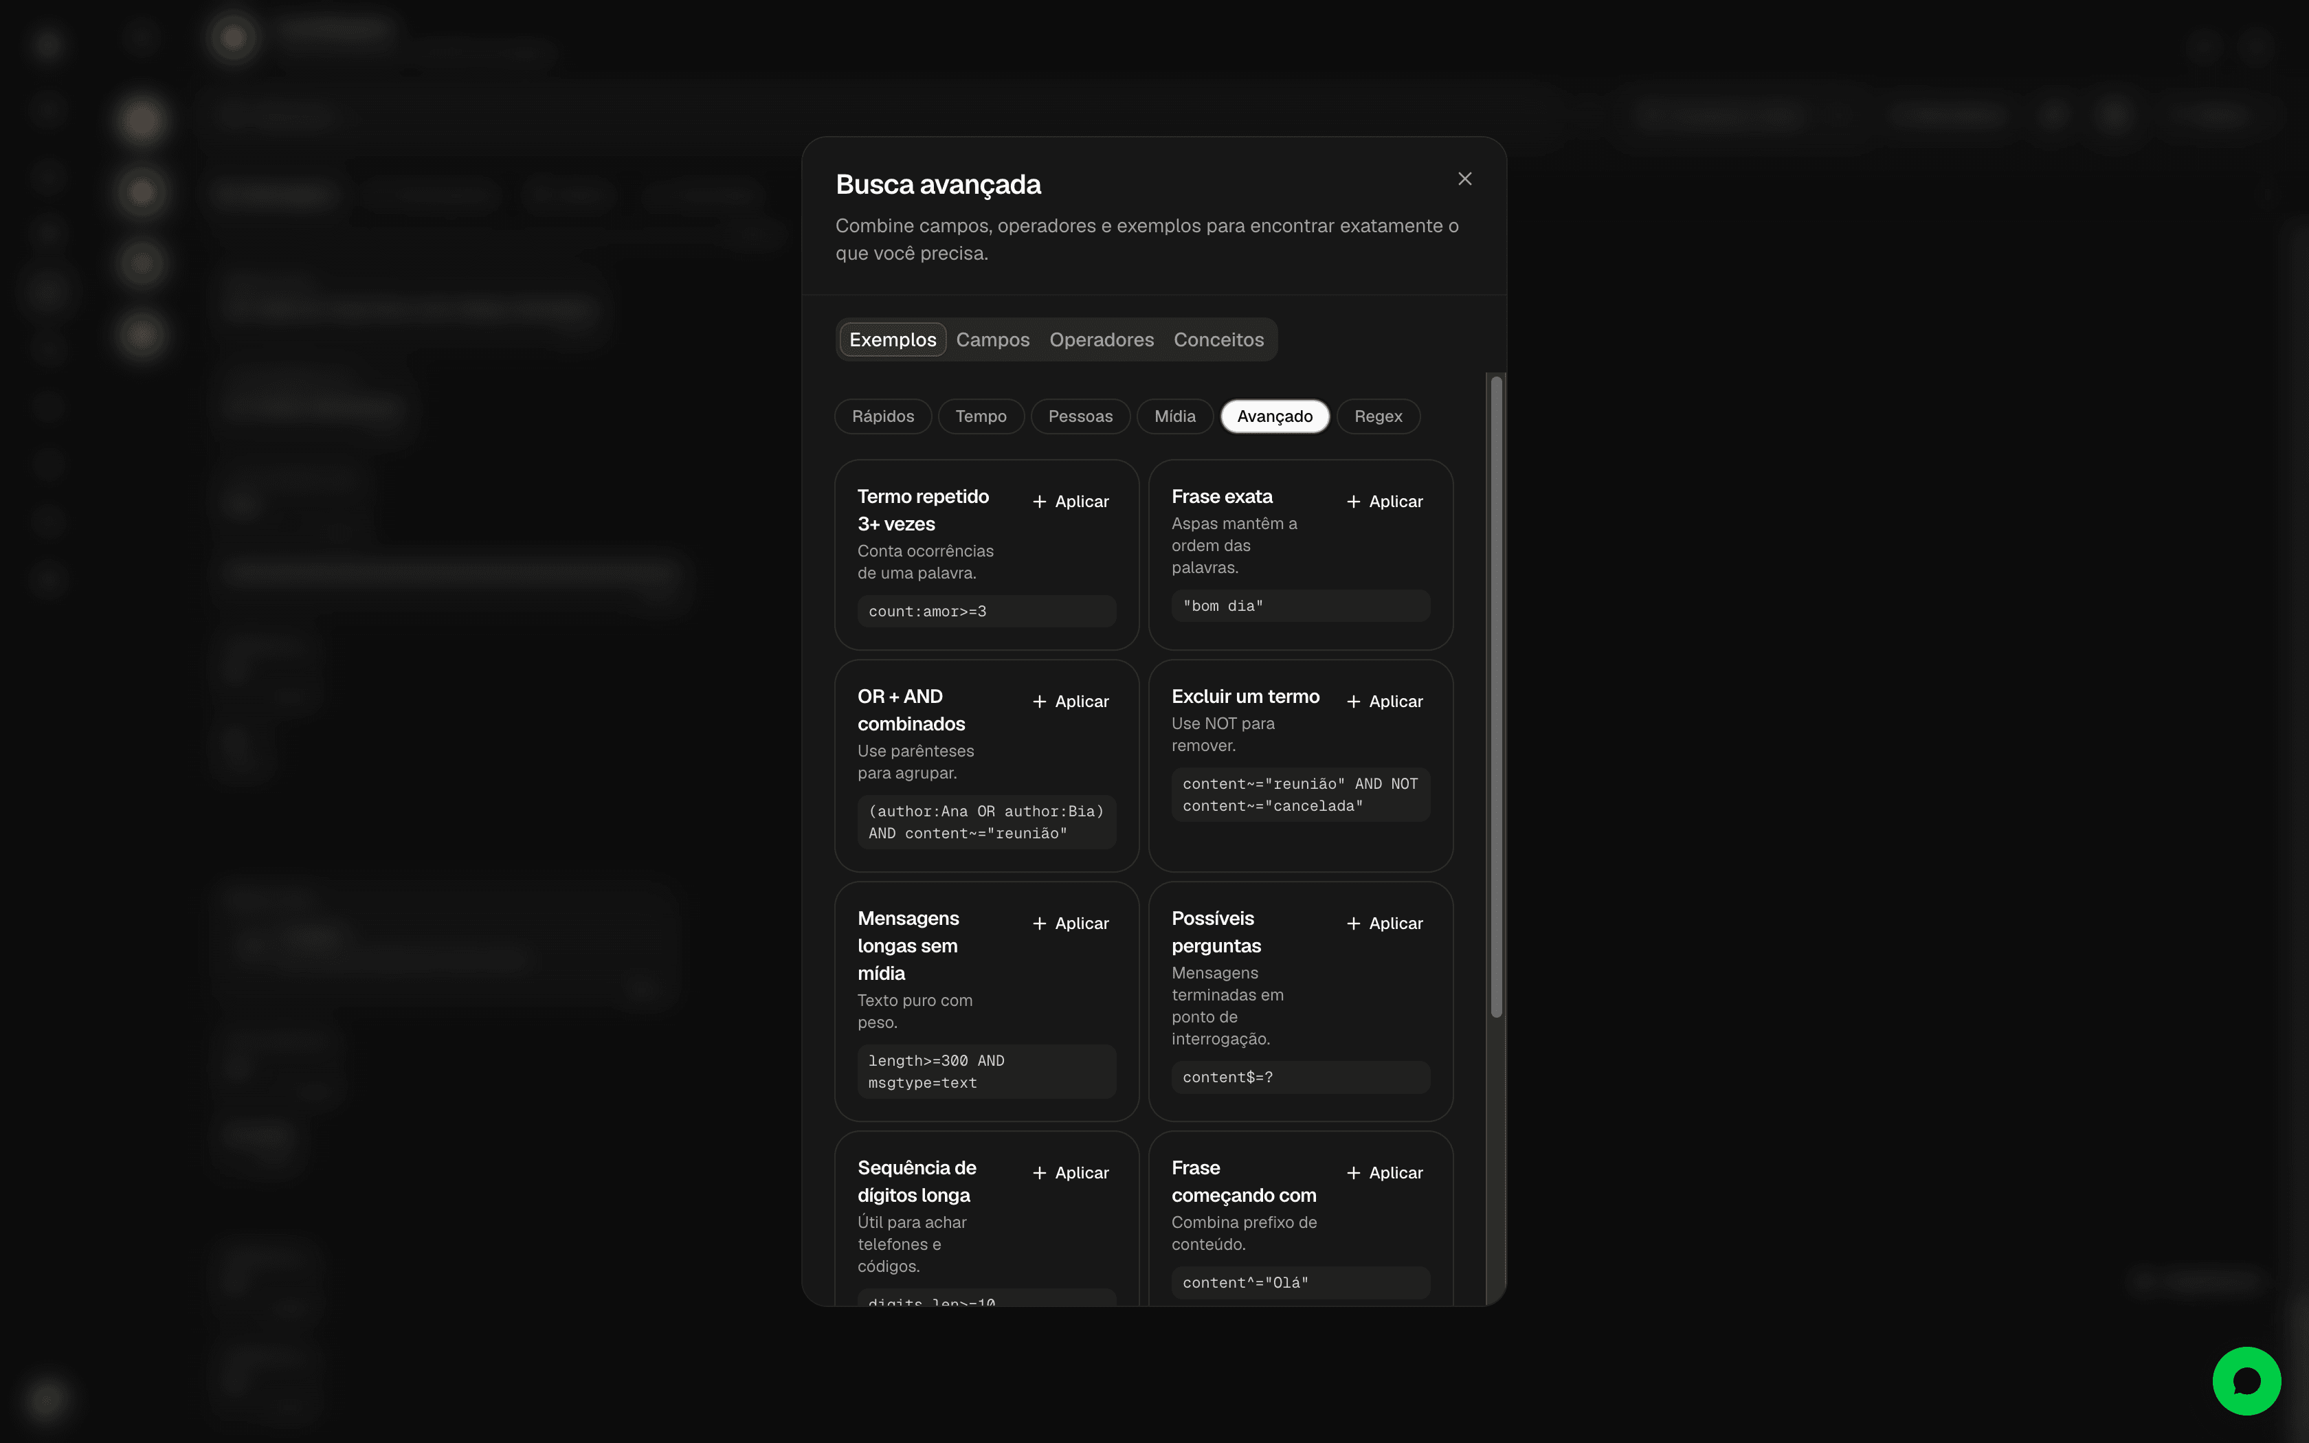
Task: Apply the Sequência de dígitos longa example
Action: tap(1071, 1173)
